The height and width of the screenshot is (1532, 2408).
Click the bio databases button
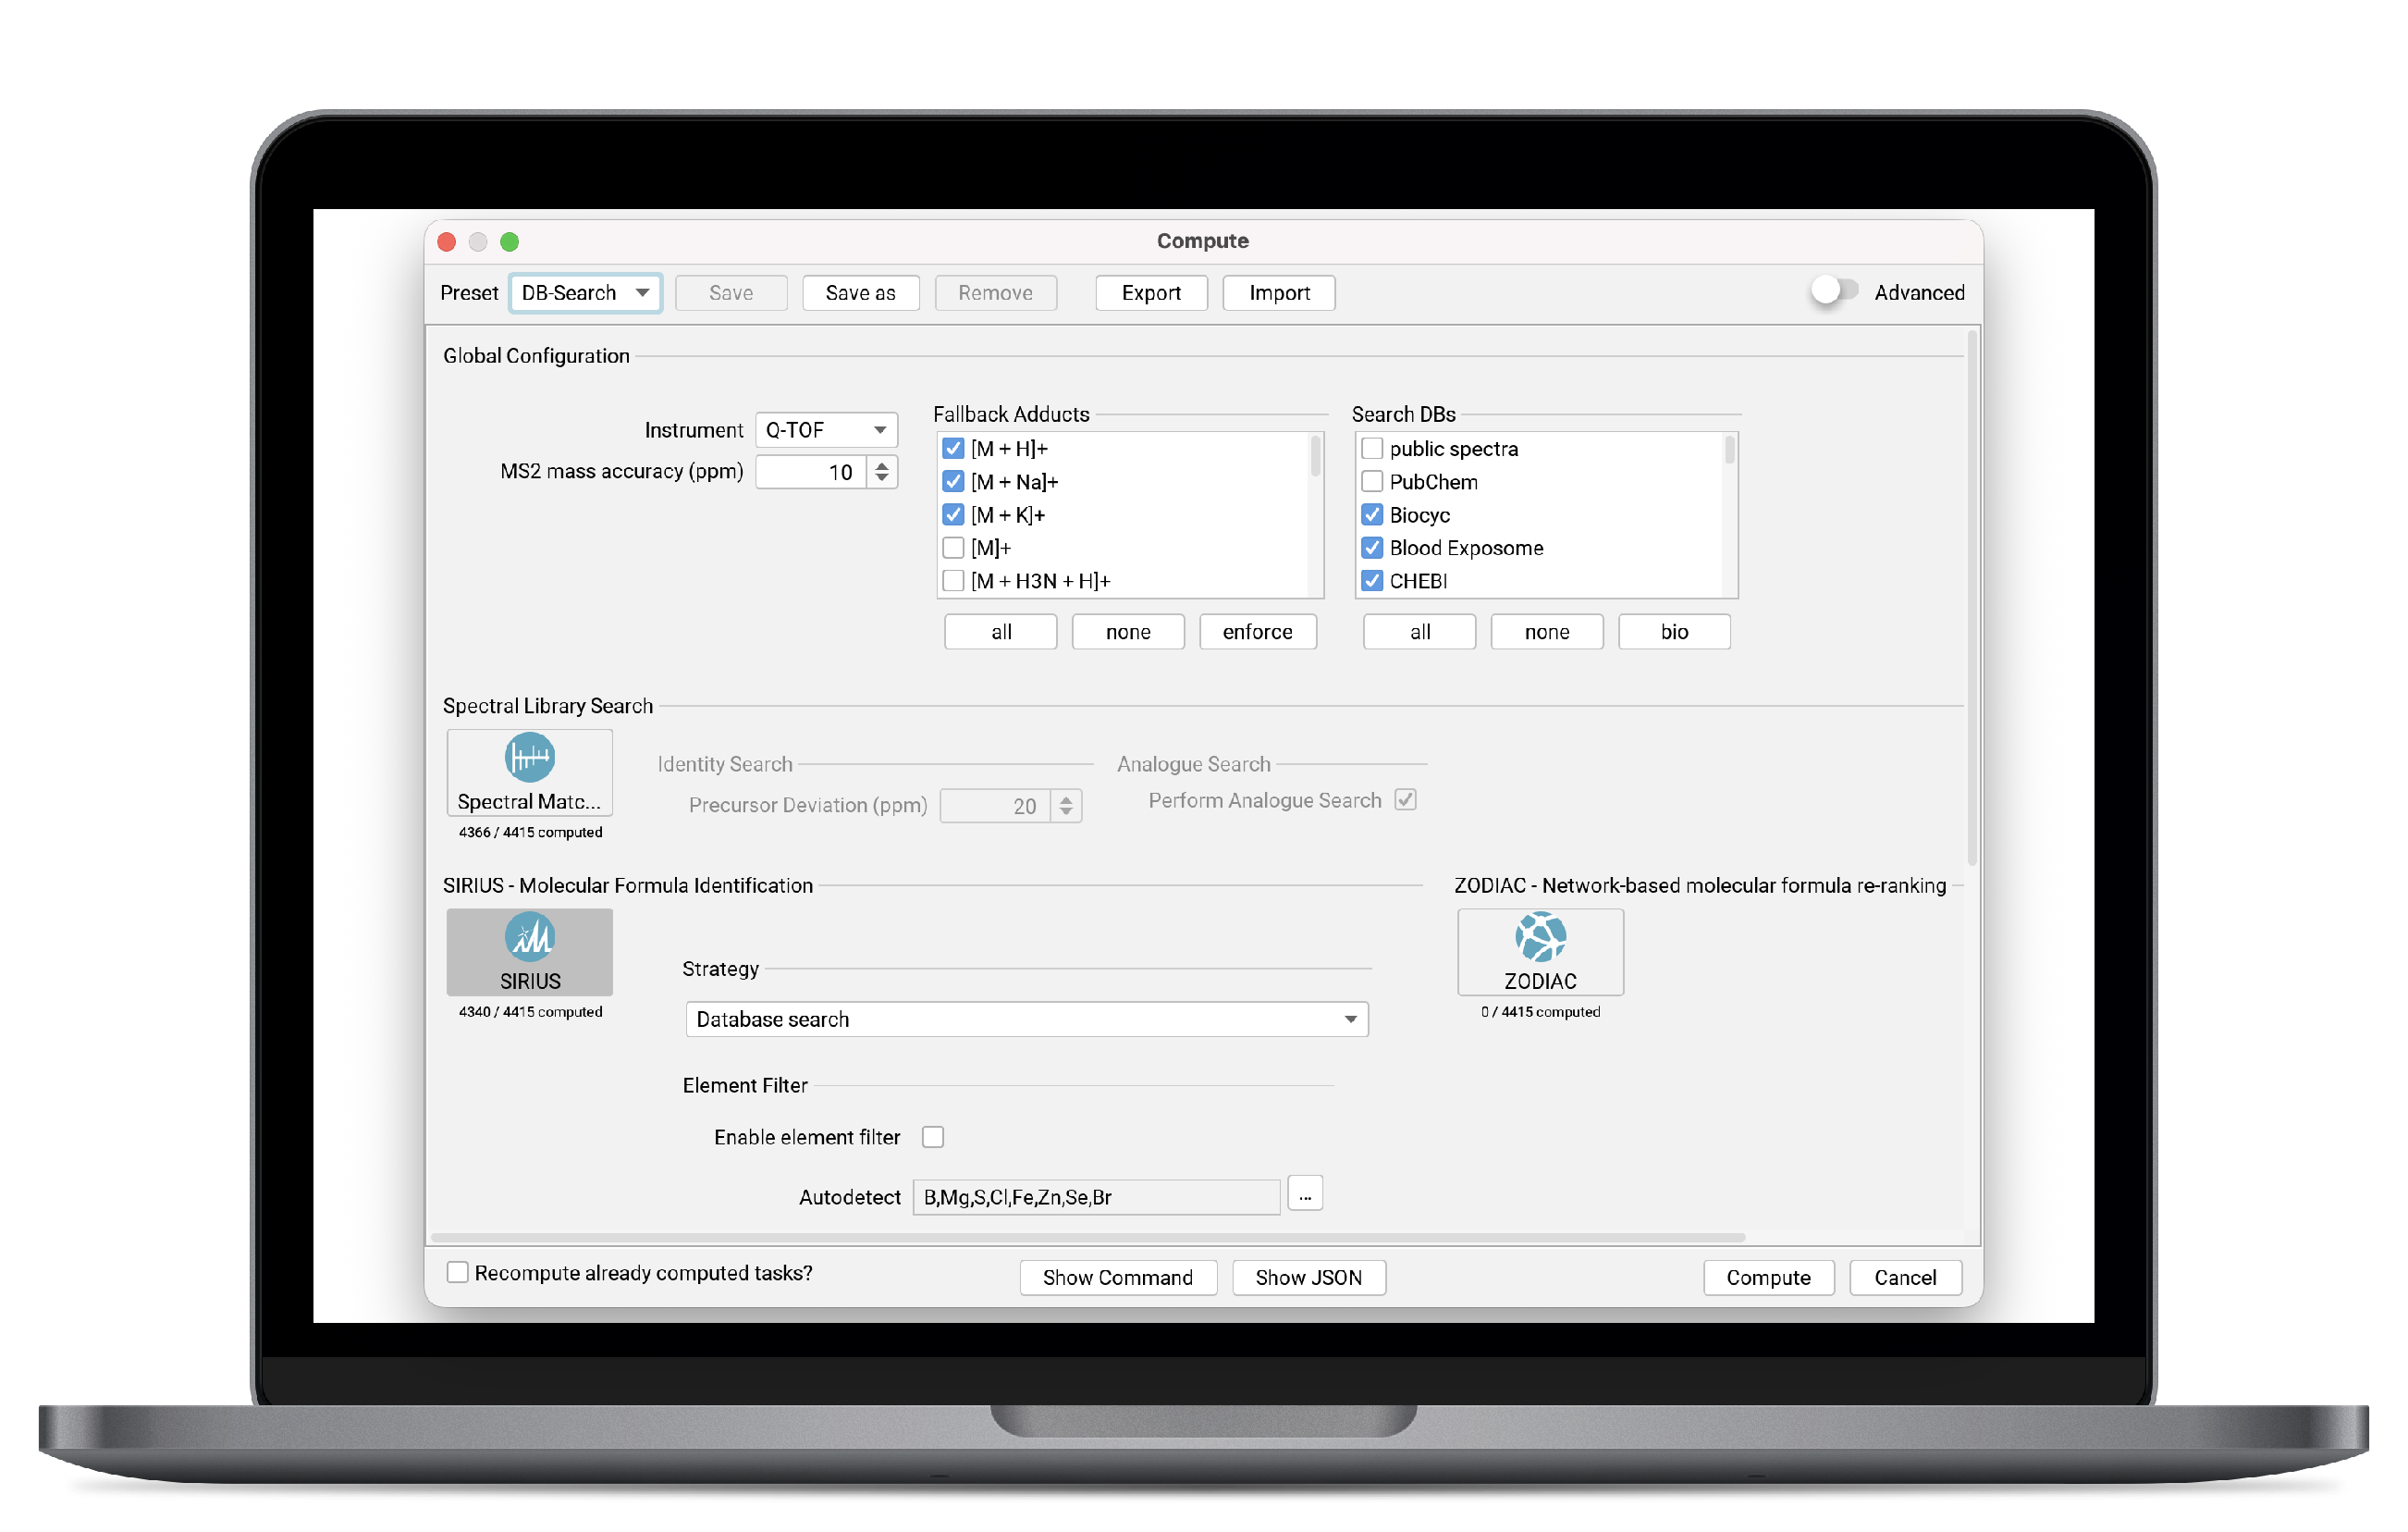click(x=1674, y=632)
